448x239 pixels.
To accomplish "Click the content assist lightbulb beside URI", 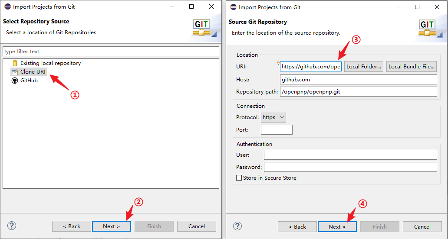I will point(278,63).
